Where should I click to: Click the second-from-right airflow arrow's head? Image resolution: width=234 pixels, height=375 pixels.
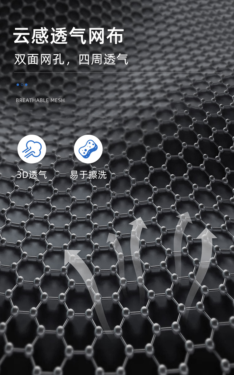click(x=185, y=216)
